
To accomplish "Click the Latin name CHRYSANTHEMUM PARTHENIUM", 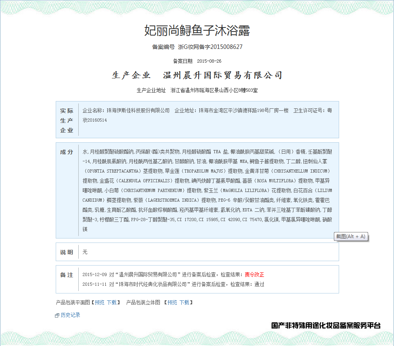I will tap(153, 190).
